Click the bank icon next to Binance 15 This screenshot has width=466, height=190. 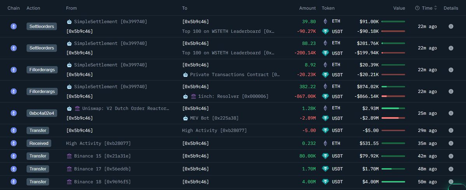[69, 156]
